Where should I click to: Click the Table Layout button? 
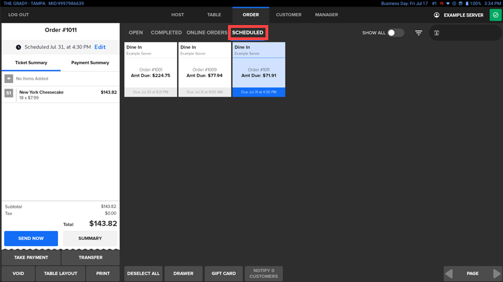[60, 274]
